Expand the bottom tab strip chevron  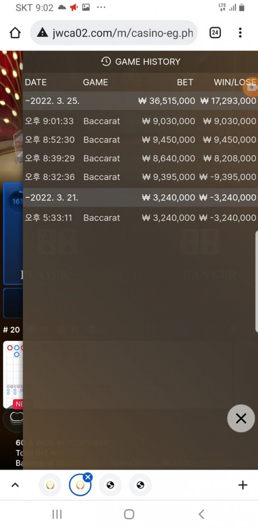[15, 485]
